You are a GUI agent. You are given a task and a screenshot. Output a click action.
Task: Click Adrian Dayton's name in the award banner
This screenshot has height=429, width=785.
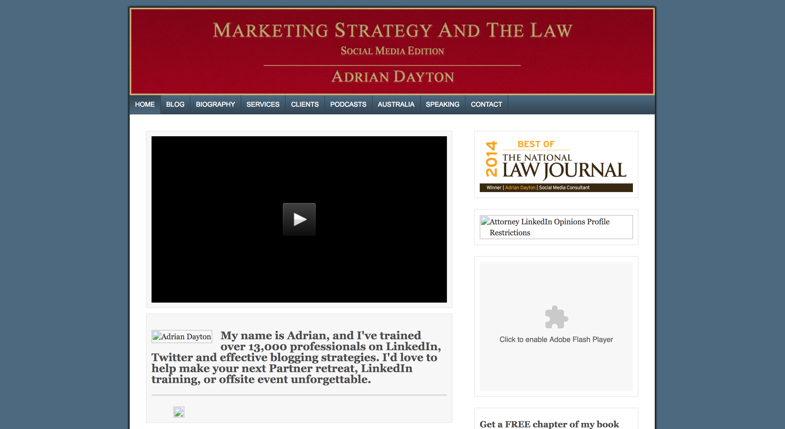pyautogui.click(x=520, y=187)
